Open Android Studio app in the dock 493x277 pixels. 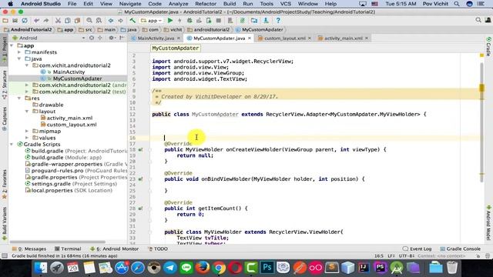397,268
